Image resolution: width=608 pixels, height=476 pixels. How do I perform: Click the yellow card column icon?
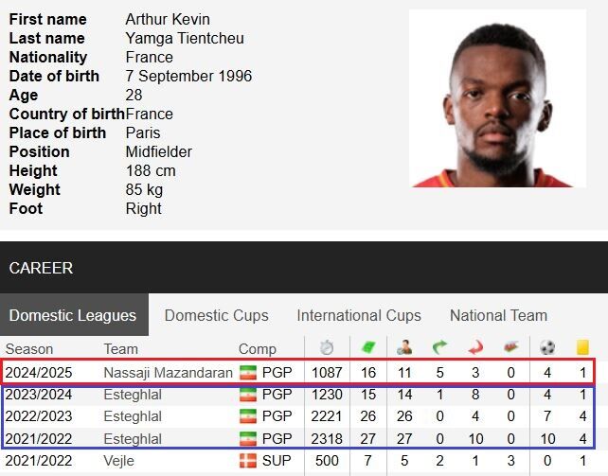[582, 347]
